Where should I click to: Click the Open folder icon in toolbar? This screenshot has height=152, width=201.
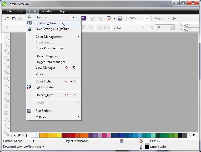coord(14,19)
